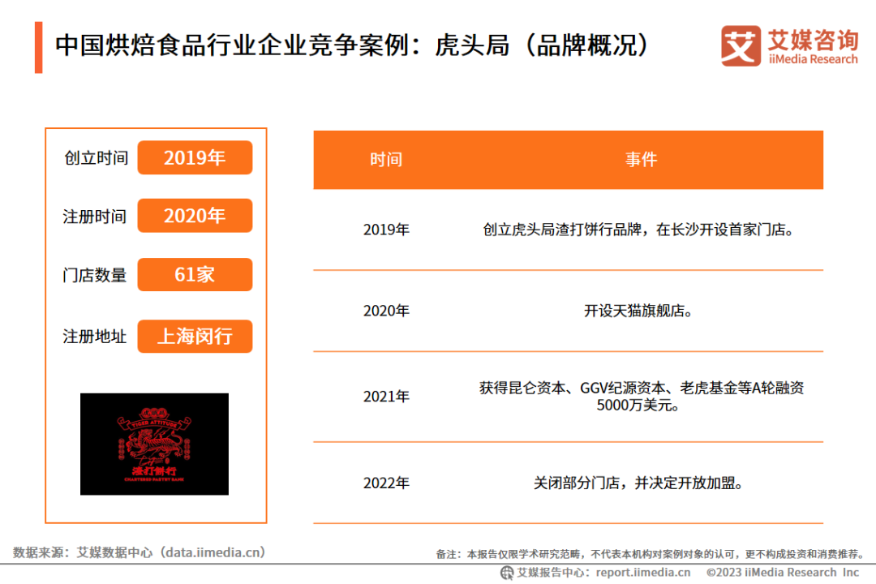Click the 备注 disclaimer note text
Image resolution: width=876 pixels, height=584 pixels.
650,554
